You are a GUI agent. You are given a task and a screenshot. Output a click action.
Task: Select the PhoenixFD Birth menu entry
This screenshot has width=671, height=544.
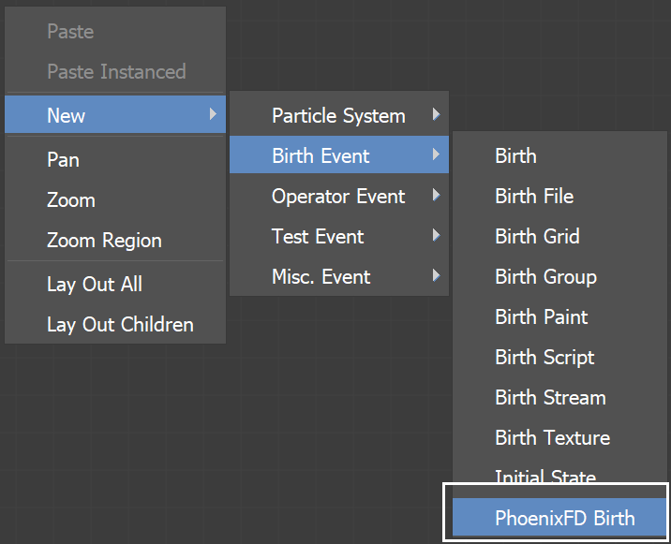pyautogui.click(x=559, y=517)
